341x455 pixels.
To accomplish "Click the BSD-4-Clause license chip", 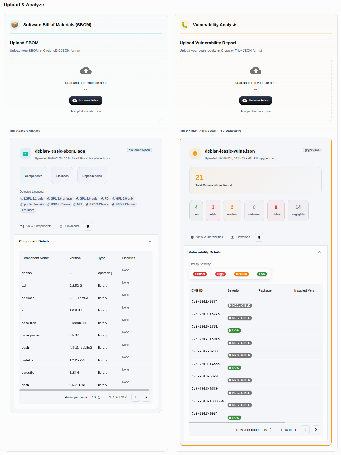I will pos(59,204).
